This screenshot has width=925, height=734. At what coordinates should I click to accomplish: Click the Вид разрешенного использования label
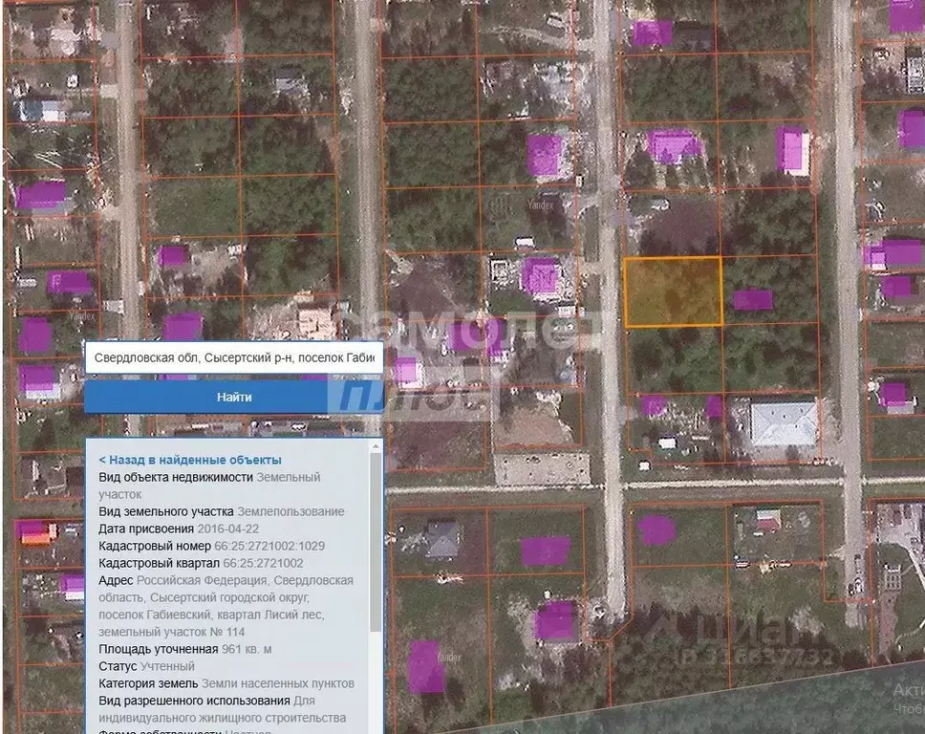(194, 701)
